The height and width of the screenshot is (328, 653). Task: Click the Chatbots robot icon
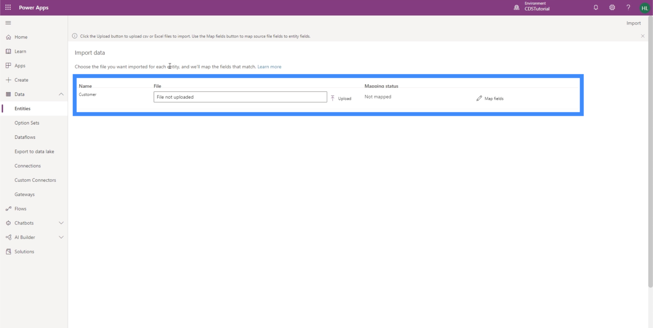coord(8,223)
